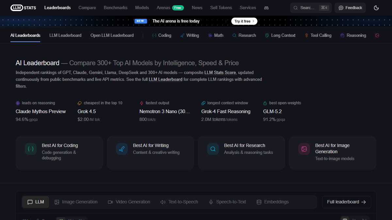Click the 91.2% gpqa value
The image size is (392, 220).
click(x=274, y=120)
